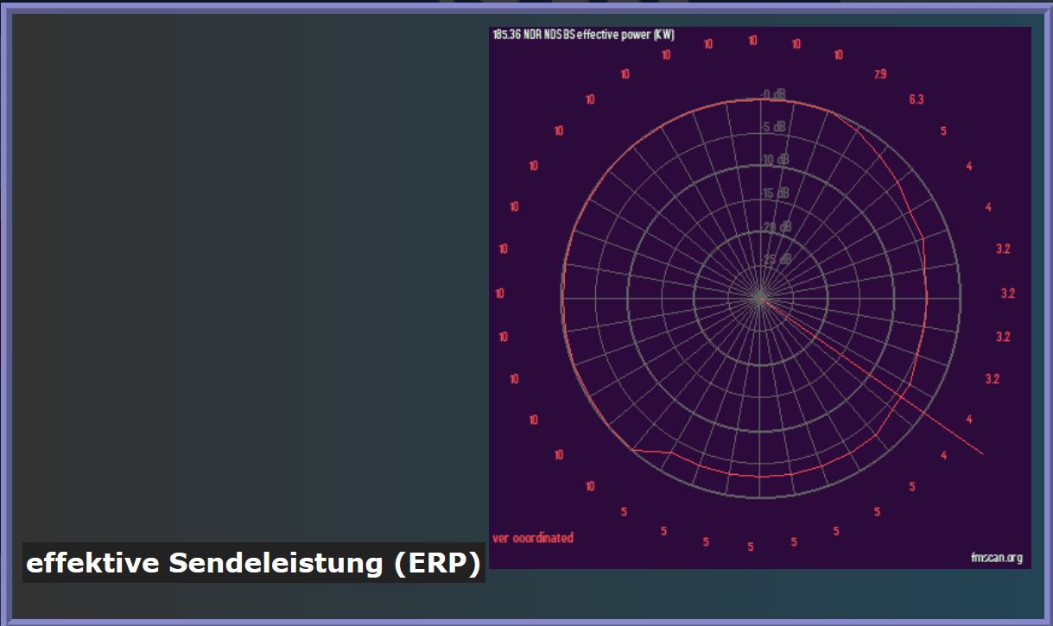Click the topmost 10 kW value above the chart
The height and width of the screenshot is (626, 1053).
tap(752, 41)
